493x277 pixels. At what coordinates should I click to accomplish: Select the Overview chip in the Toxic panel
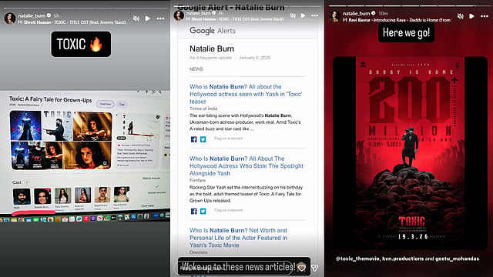[105, 104]
